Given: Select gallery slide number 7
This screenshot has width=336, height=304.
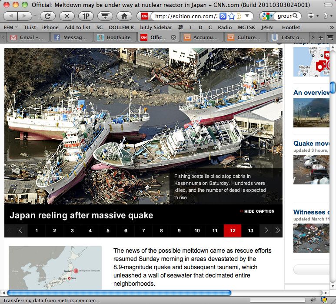Looking at the screenshot, I should tap(143, 231).
